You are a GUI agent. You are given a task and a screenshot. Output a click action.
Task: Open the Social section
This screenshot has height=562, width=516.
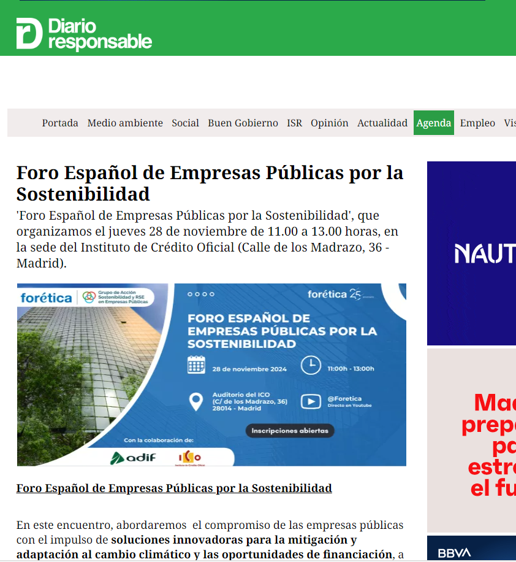click(185, 123)
